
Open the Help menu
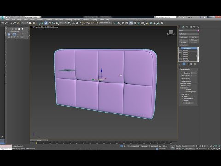[x=107, y=20]
